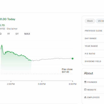The height and width of the screenshot is (104, 104).
Task: Click the P/E Ratio row
Action: tap(94, 54)
